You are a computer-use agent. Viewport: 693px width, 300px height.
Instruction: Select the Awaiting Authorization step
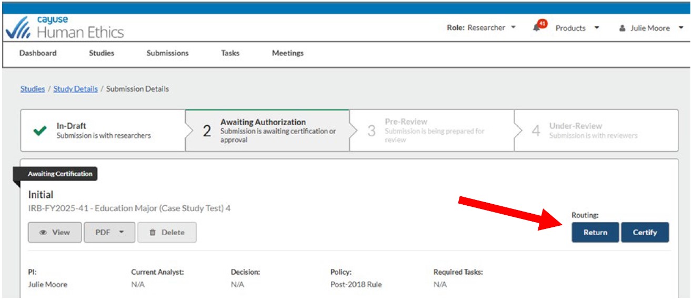(267, 131)
